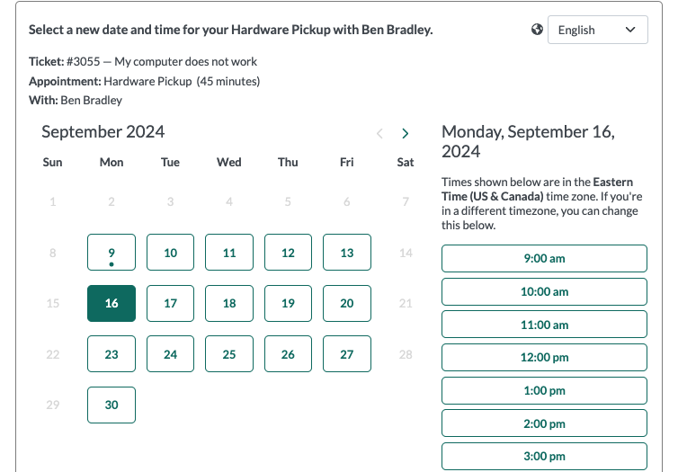Pick the 12:00 pm time slot

(x=544, y=358)
